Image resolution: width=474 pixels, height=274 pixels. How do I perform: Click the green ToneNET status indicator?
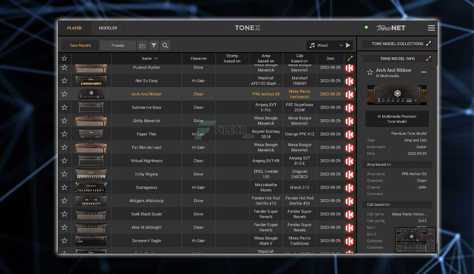click(x=366, y=28)
